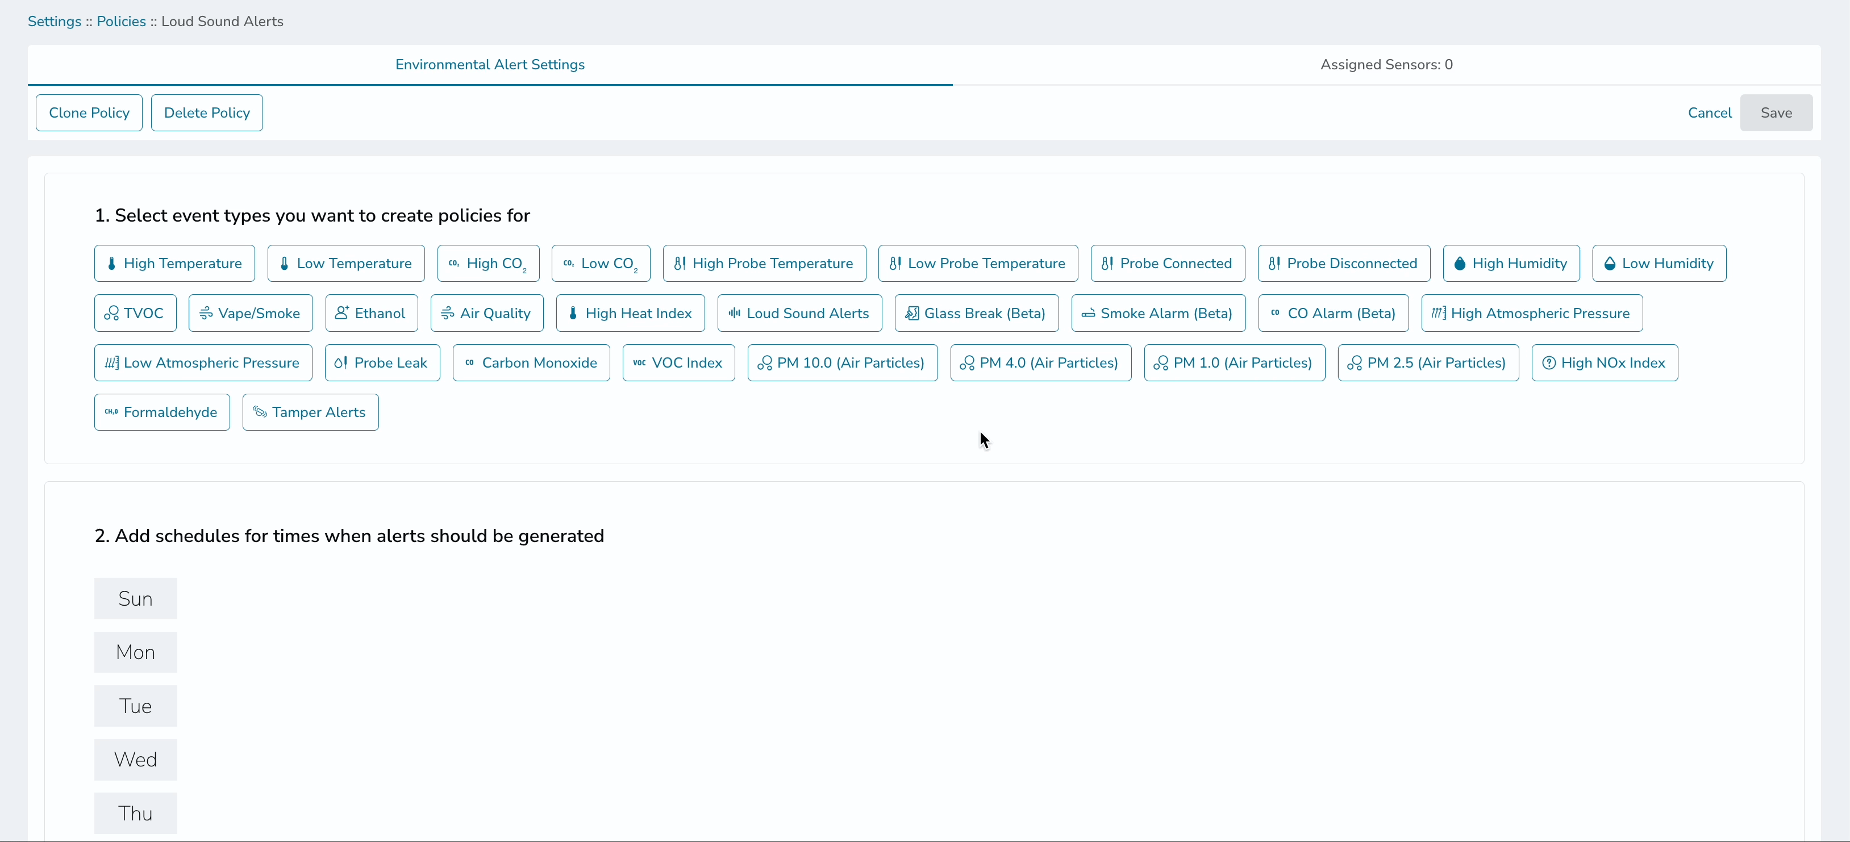
Task: Open Environmental Alert Settings tab
Action: tap(490, 65)
